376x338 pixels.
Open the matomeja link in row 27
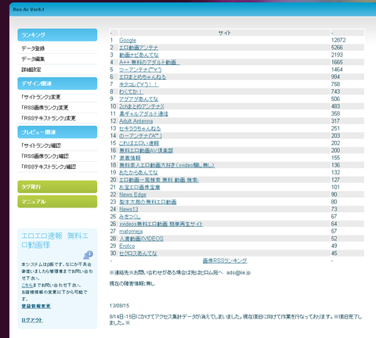[x=131, y=232]
